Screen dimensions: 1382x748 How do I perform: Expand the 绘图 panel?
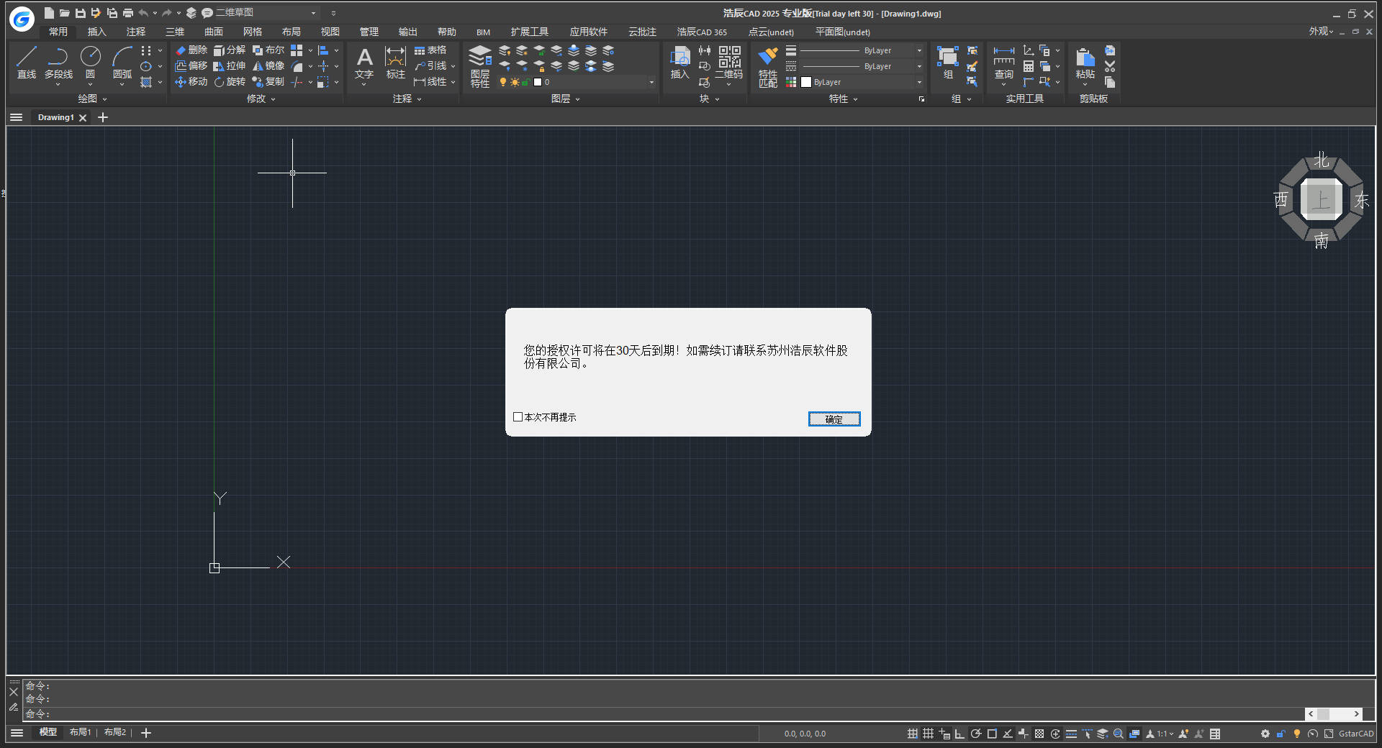click(x=92, y=99)
